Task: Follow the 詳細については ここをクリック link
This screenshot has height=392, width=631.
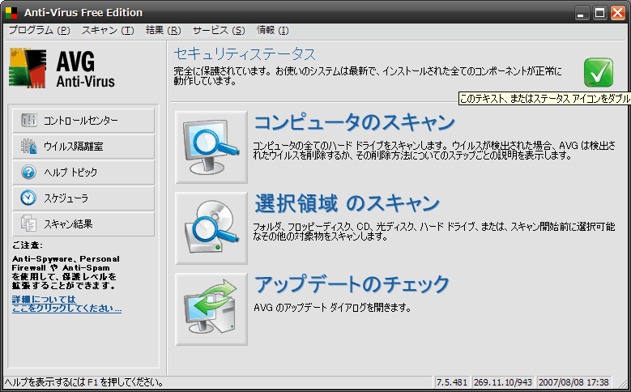Action: [66, 304]
